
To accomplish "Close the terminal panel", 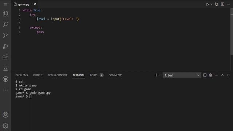I will (x=228, y=75).
